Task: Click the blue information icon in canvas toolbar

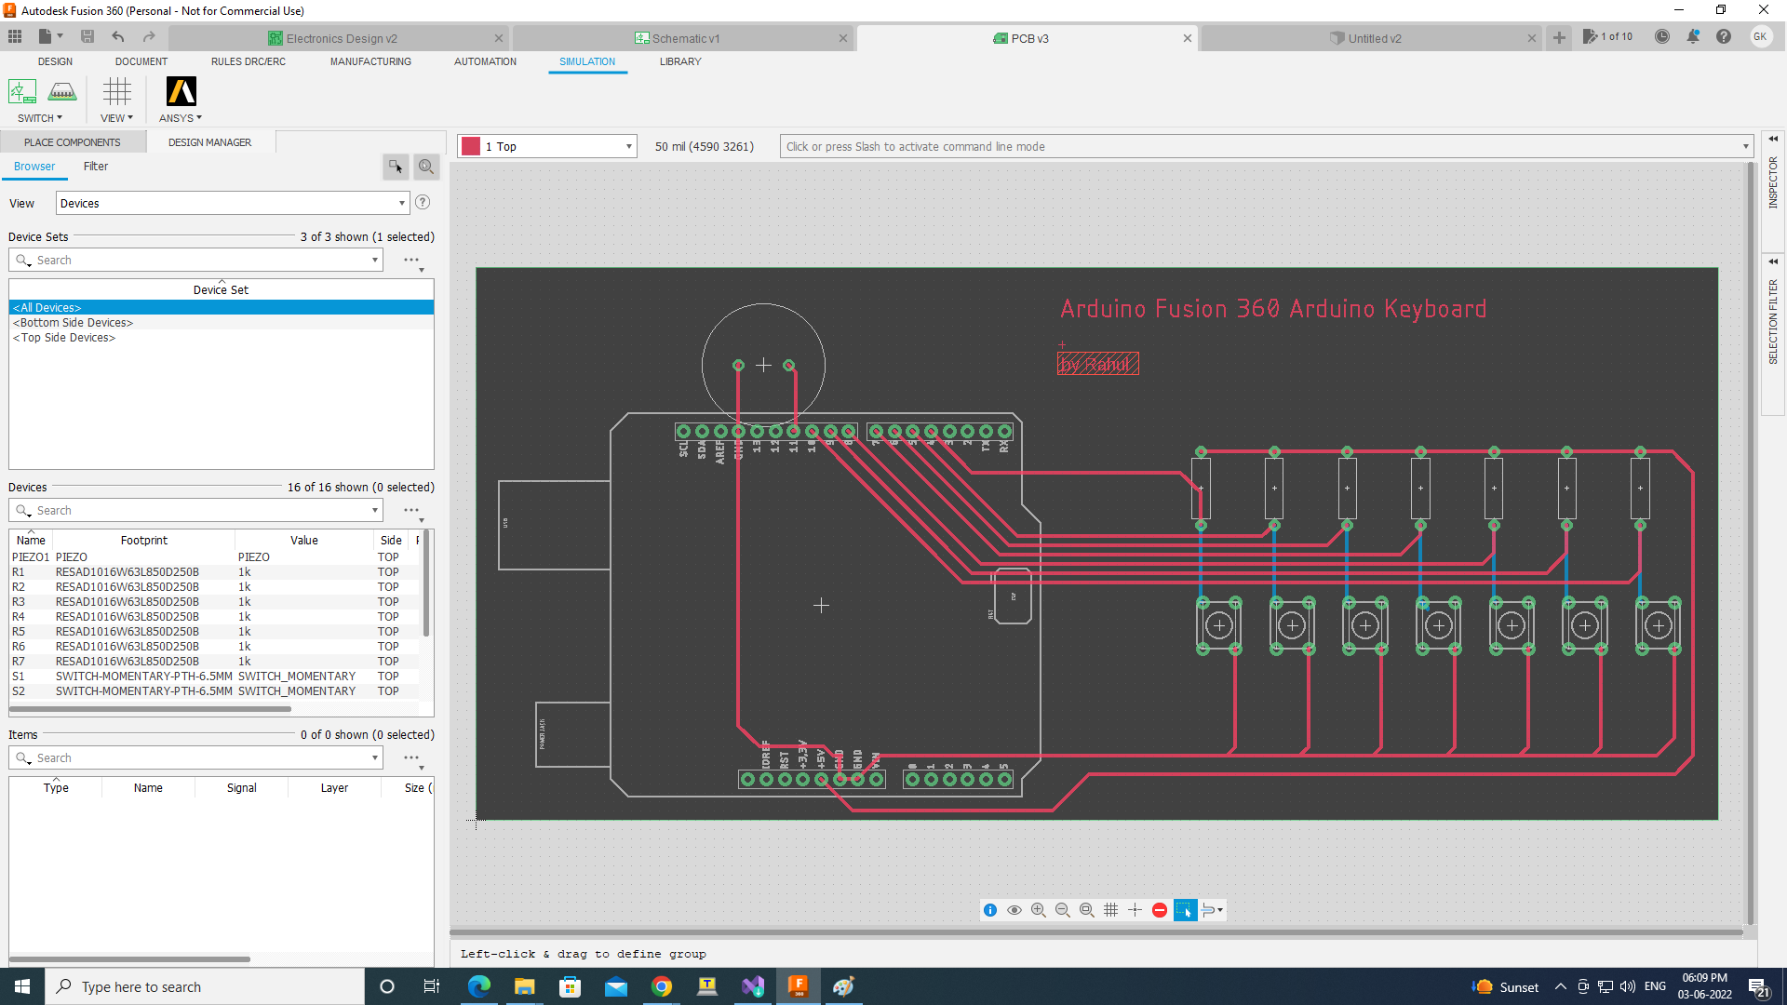Action: pyautogui.click(x=990, y=910)
